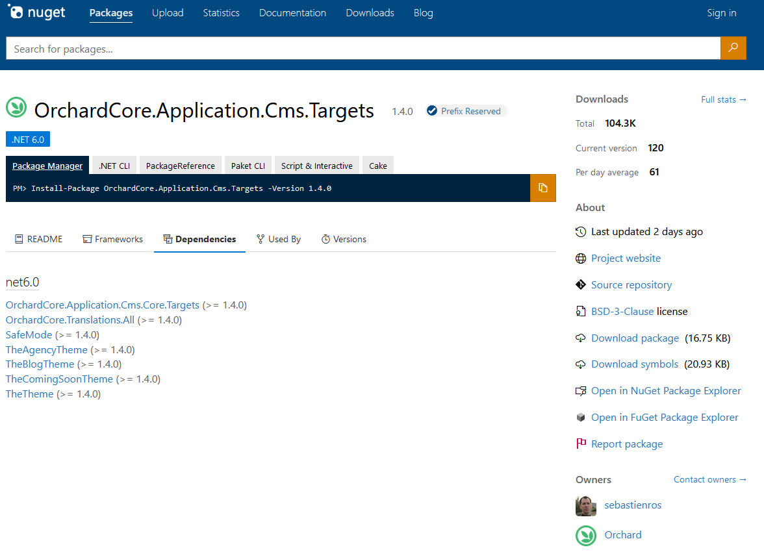This screenshot has width=764, height=552.
Task: Go to Statistics in top navigation
Action: coord(221,13)
